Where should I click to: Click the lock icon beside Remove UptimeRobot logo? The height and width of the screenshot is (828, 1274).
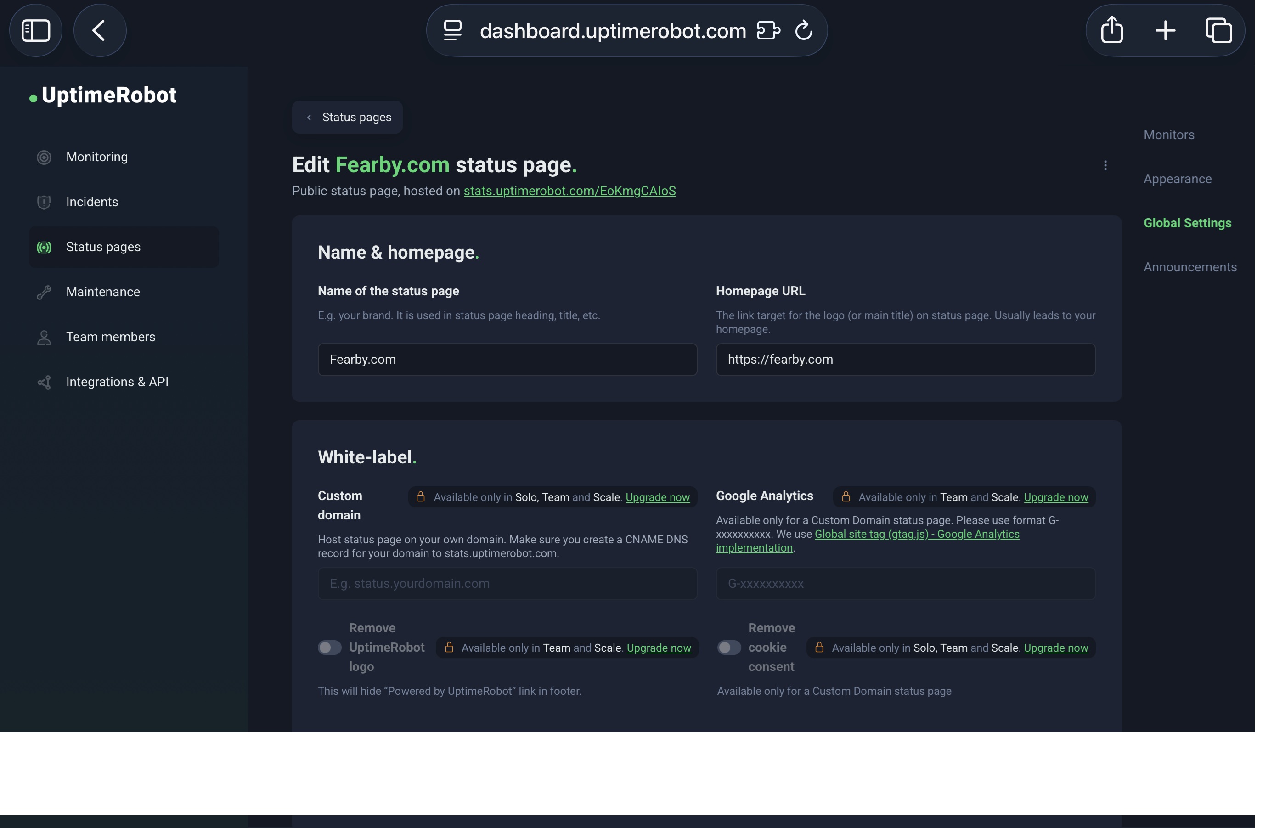click(x=449, y=647)
